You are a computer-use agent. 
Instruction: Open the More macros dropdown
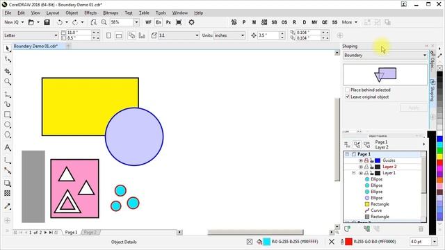coord(349,22)
